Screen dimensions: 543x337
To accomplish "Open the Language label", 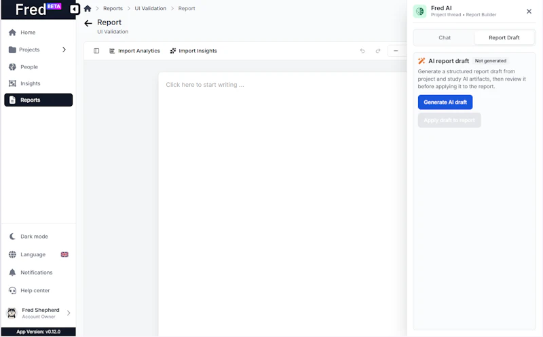I will pyautogui.click(x=33, y=254).
